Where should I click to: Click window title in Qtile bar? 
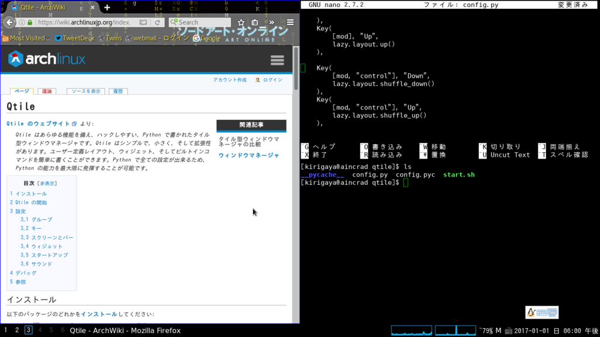point(125,331)
